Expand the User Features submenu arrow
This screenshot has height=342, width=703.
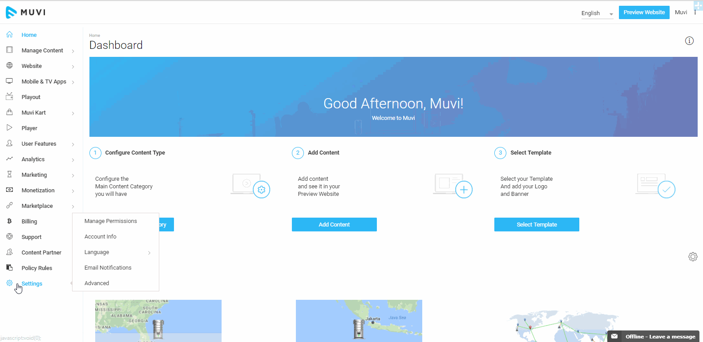coord(73,144)
